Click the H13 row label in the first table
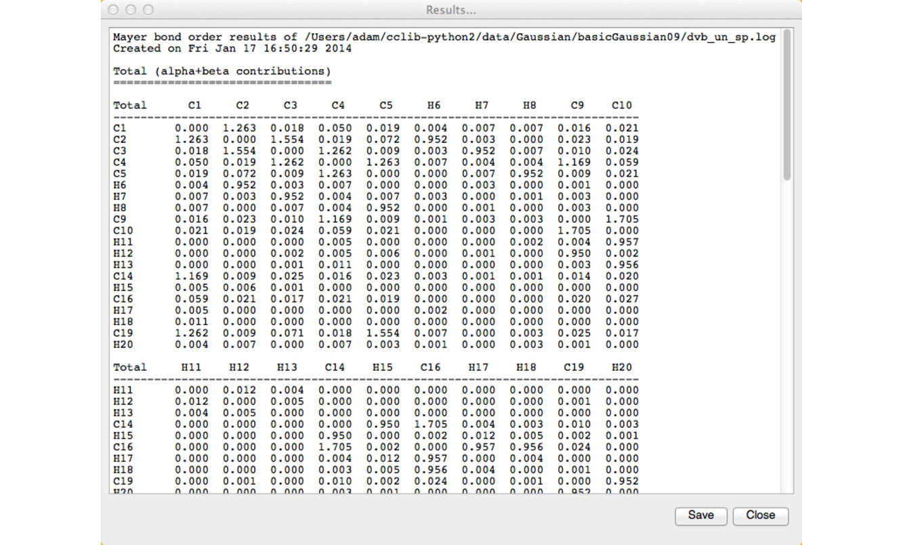This screenshot has height=545, width=903. coord(123,265)
